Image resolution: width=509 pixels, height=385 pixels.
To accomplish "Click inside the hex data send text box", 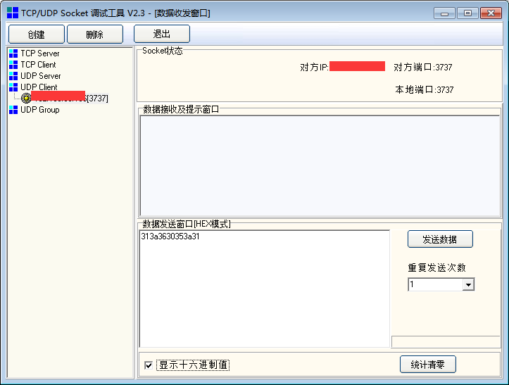I will coord(264,289).
